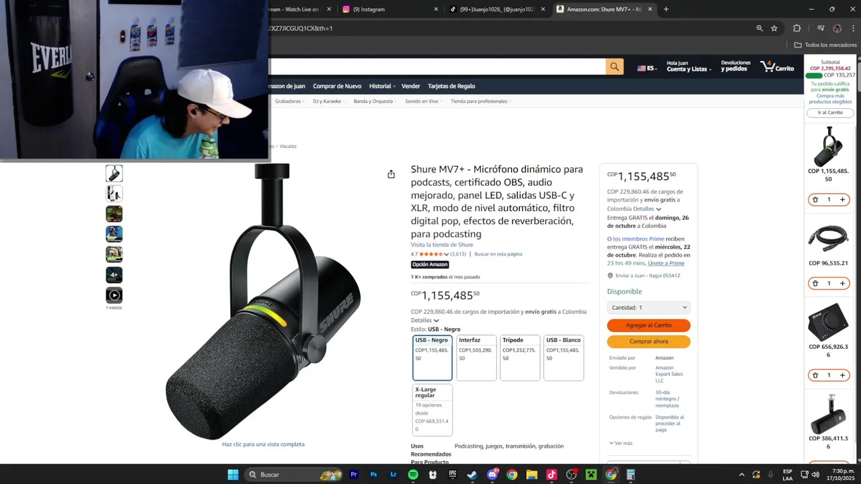
Task: Open Todos los marcadores bookmarks folder
Action: [825, 45]
